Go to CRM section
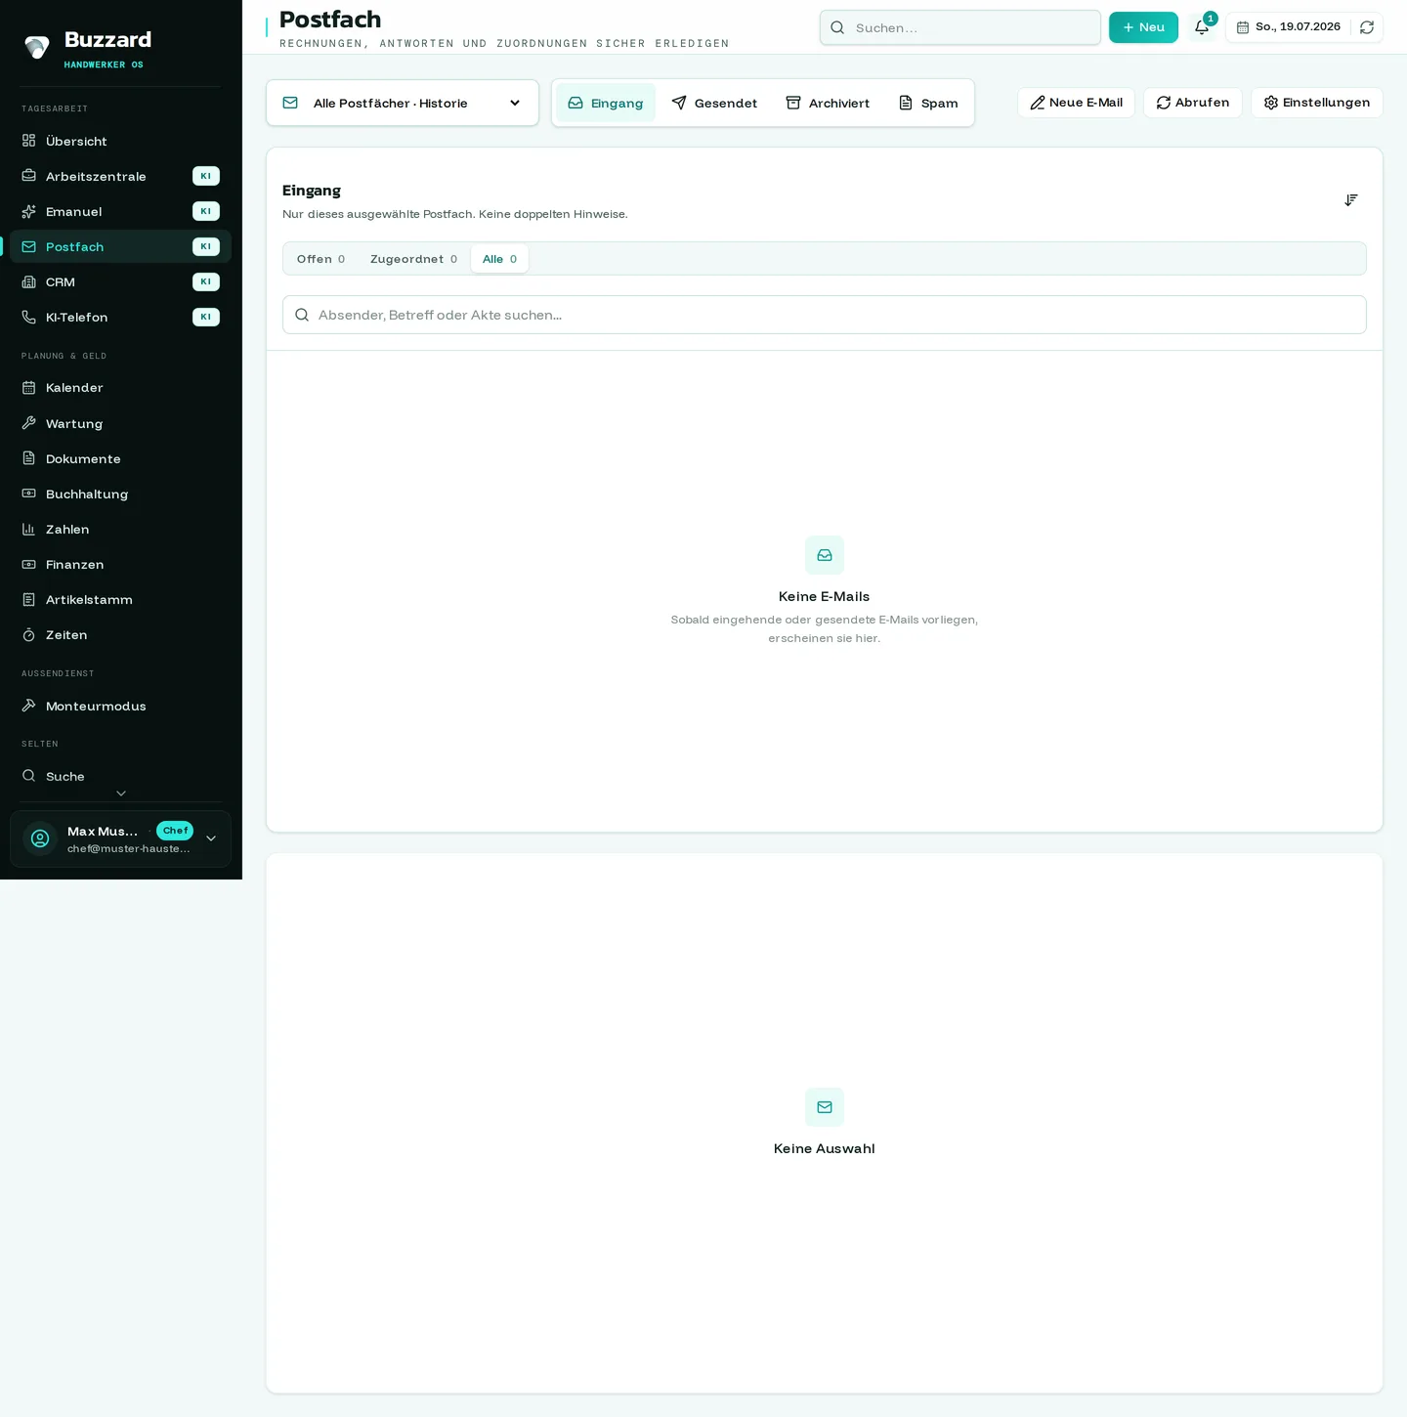This screenshot has width=1407, height=1417. pyautogui.click(x=120, y=281)
